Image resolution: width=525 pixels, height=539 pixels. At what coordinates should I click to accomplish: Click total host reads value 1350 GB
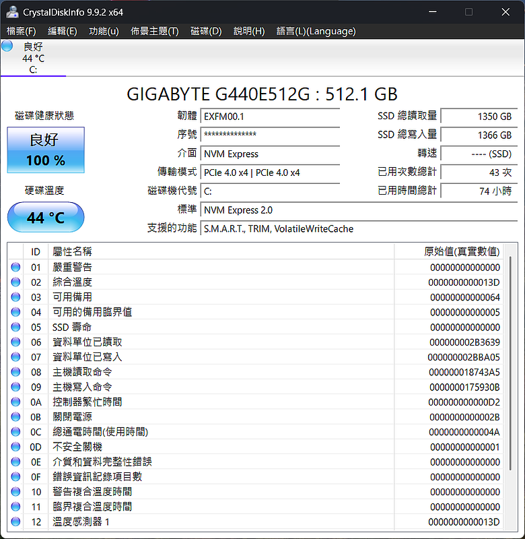[479, 117]
